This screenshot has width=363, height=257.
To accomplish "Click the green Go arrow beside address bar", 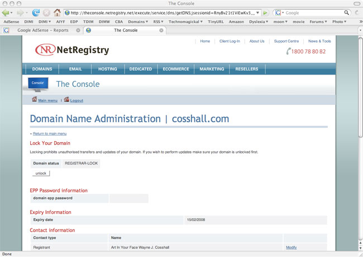I will point(266,12).
